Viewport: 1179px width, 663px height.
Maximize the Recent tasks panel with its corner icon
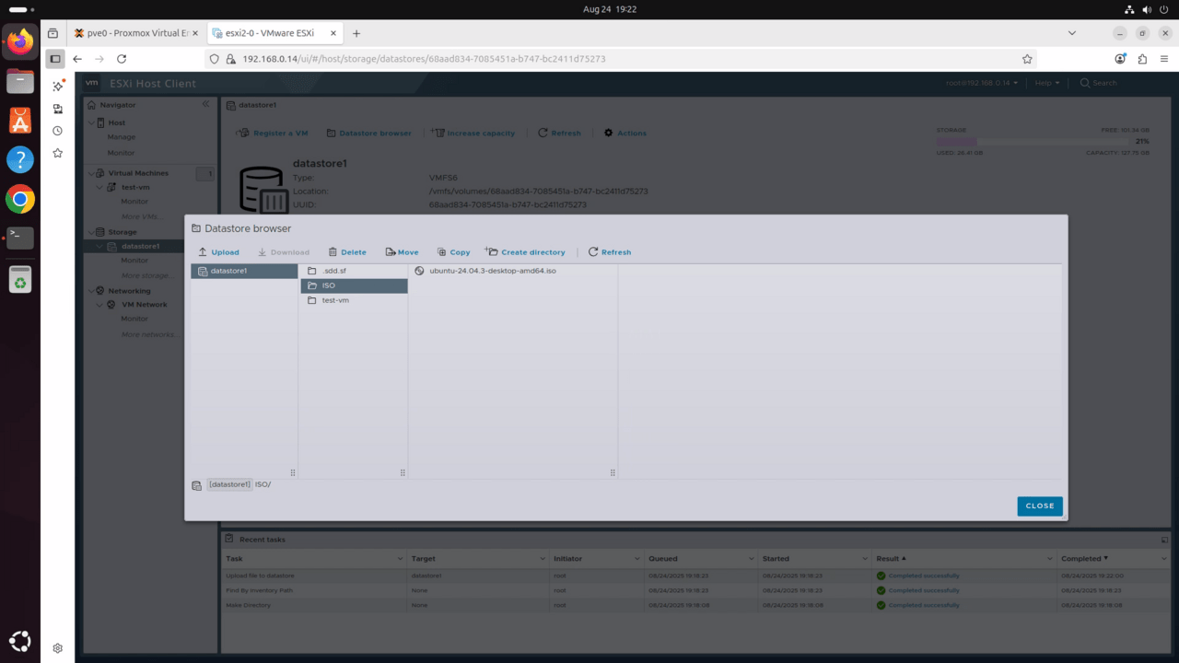click(1164, 540)
